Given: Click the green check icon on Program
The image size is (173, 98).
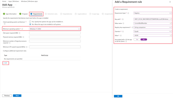Looking at the screenshot, I should tap(20, 14).
